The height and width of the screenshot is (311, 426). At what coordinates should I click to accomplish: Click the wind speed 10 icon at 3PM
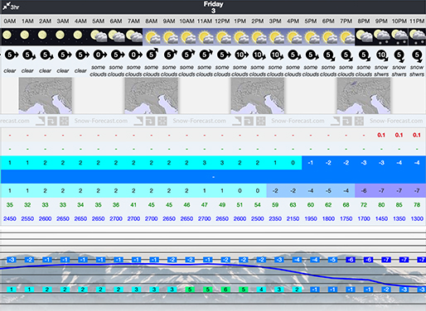click(276, 55)
